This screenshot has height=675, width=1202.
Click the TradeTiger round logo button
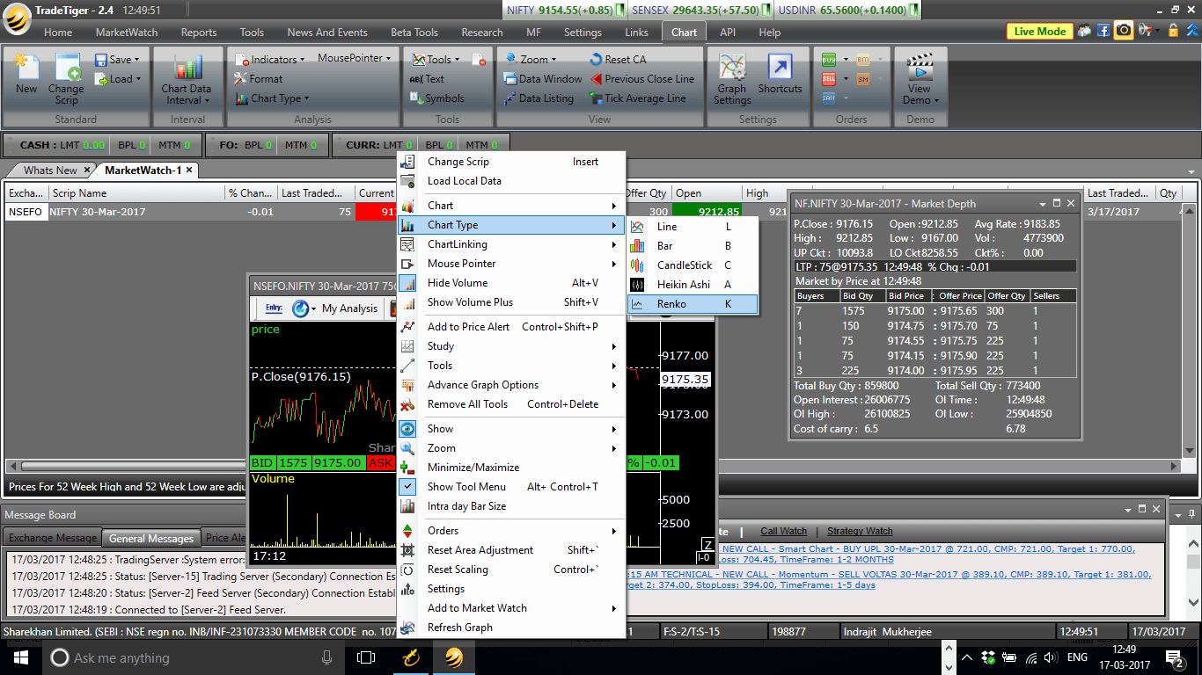[x=17, y=18]
